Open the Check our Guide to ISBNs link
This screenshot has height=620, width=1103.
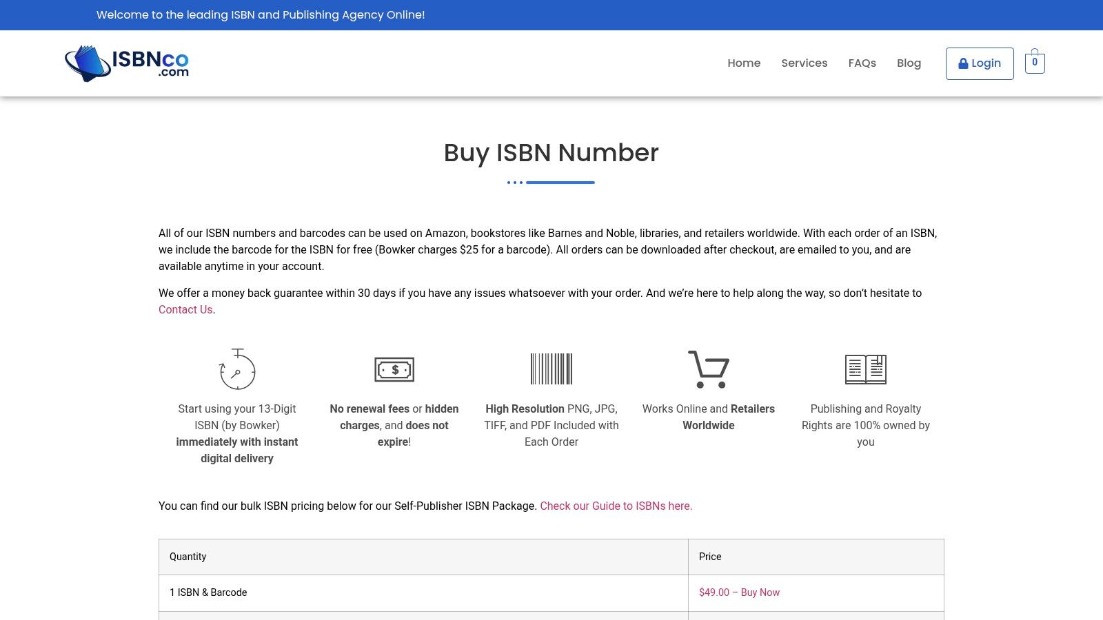click(x=616, y=506)
